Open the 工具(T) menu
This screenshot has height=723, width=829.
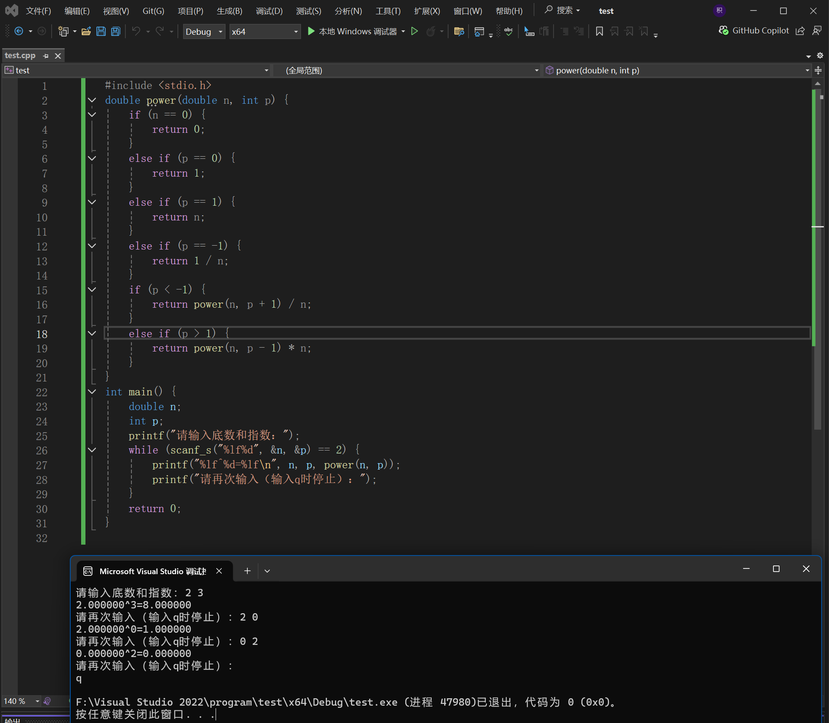coord(388,11)
